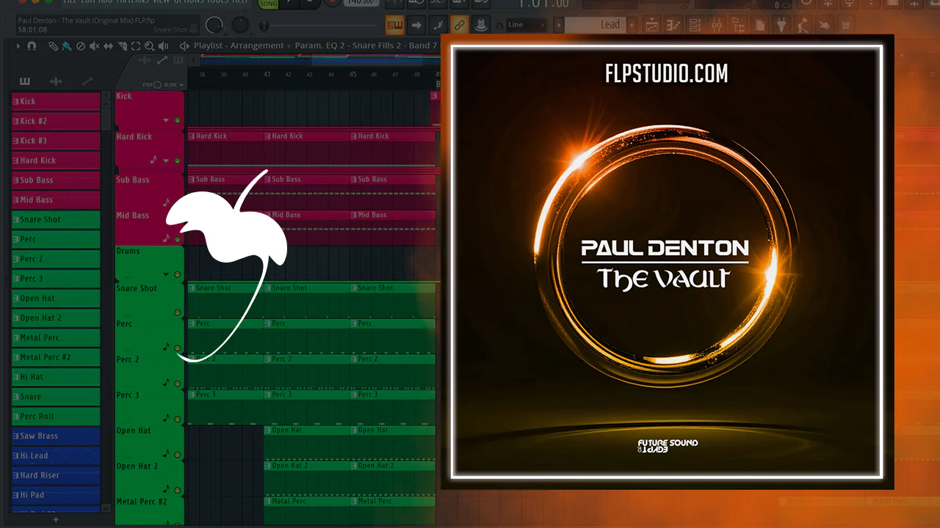Toggle the SONG mode button

pos(268,4)
